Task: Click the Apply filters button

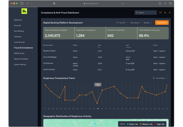Action: pyautogui.click(x=162, y=23)
